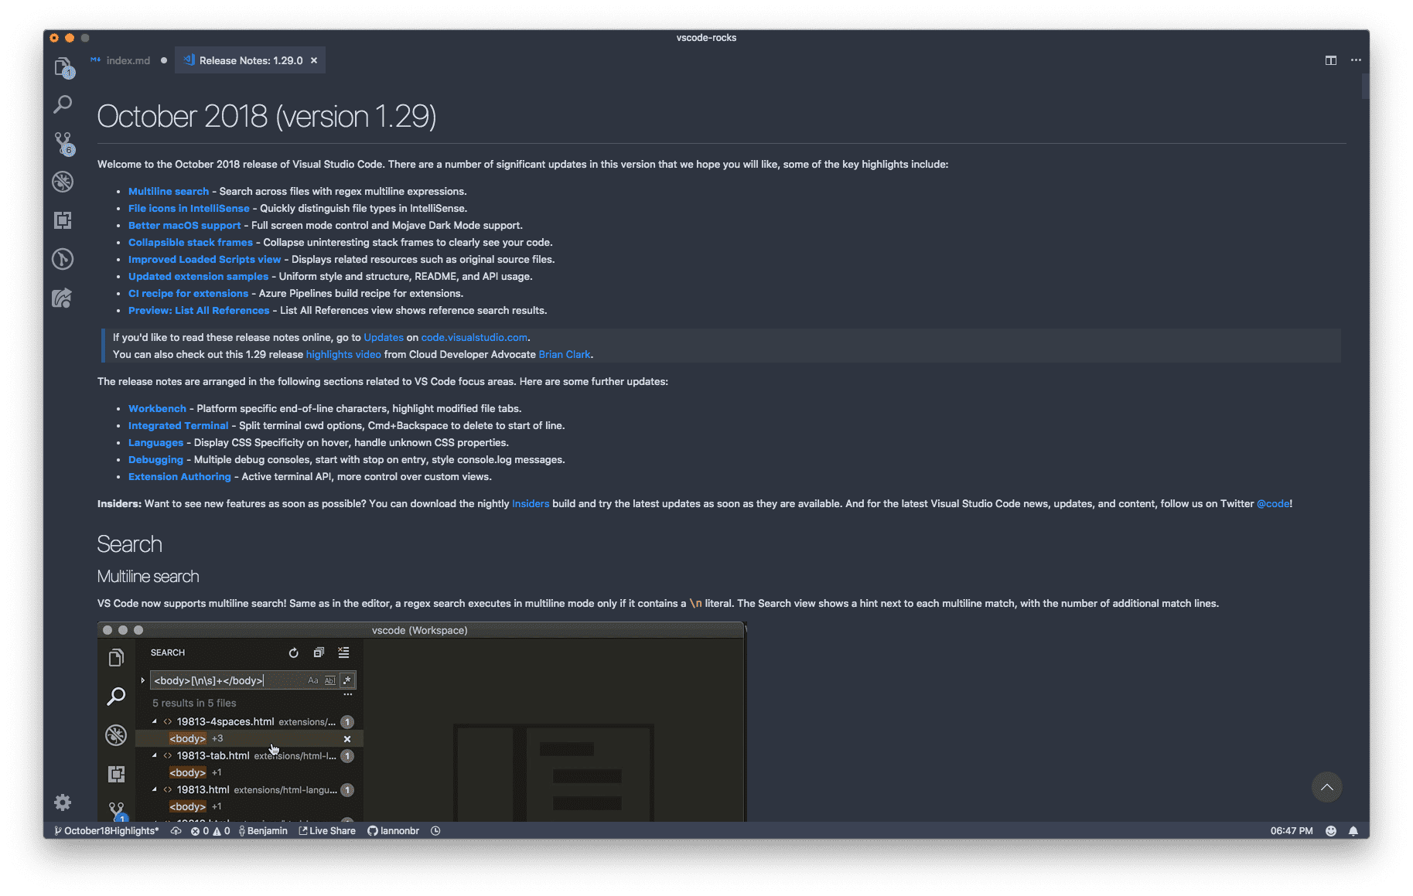The width and height of the screenshot is (1413, 896).
Task: Click the notifications bell in status bar
Action: pos(1353,831)
